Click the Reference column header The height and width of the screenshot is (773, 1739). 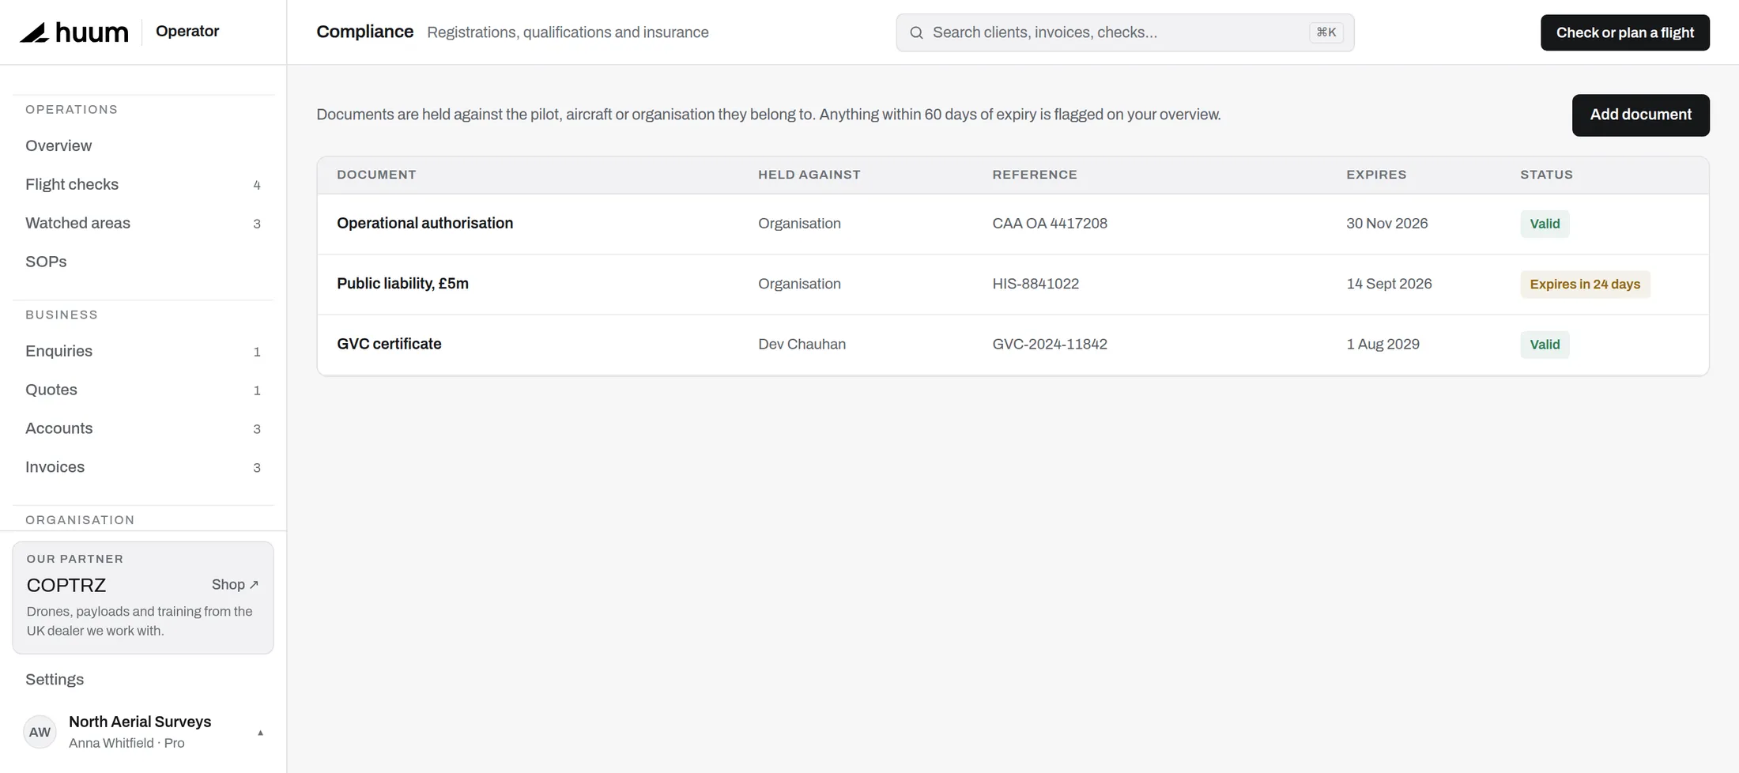click(x=1035, y=175)
